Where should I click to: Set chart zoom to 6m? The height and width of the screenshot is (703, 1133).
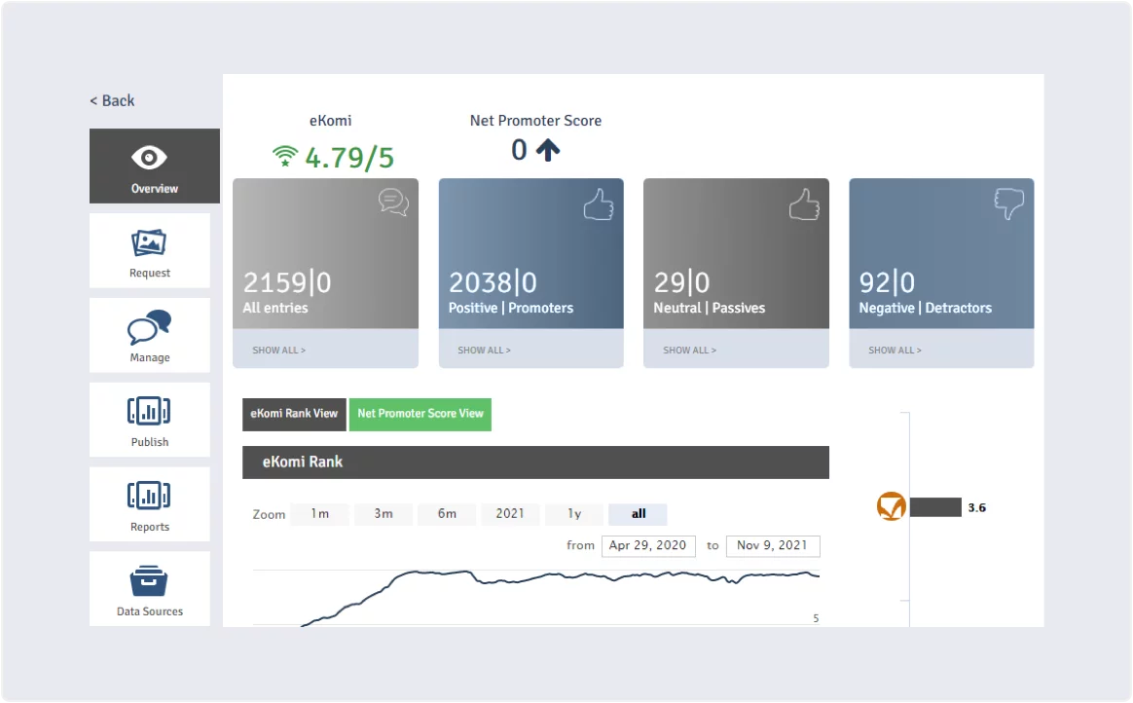447,514
